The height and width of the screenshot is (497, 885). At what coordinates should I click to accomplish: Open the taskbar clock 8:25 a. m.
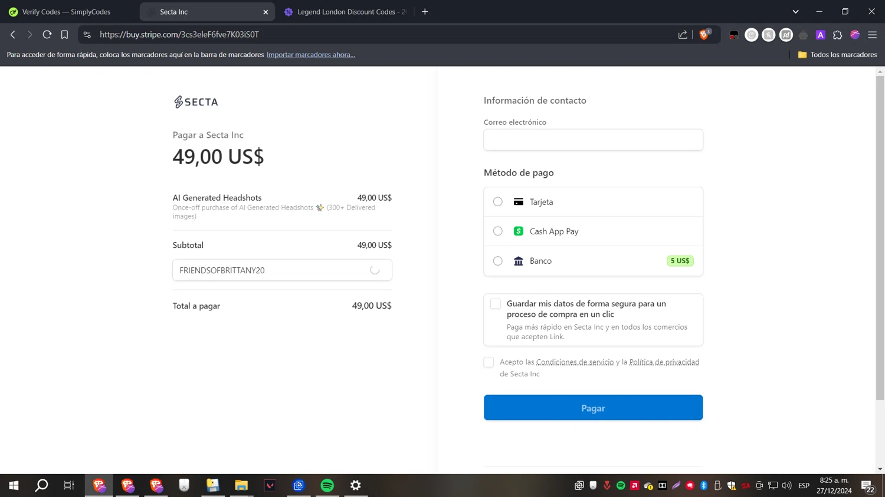point(834,485)
